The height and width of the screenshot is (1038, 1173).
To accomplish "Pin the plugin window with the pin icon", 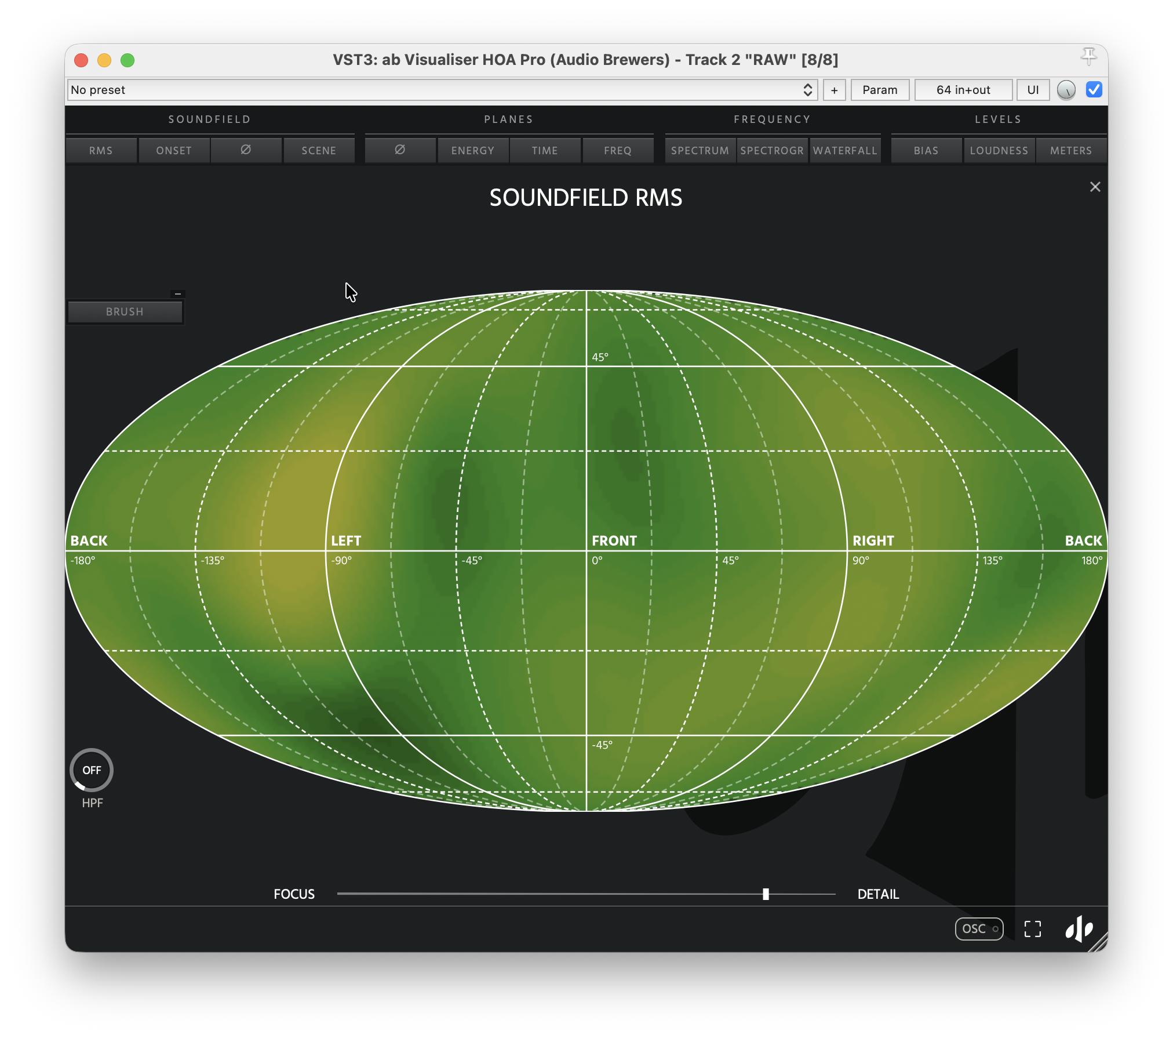I will [1088, 56].
